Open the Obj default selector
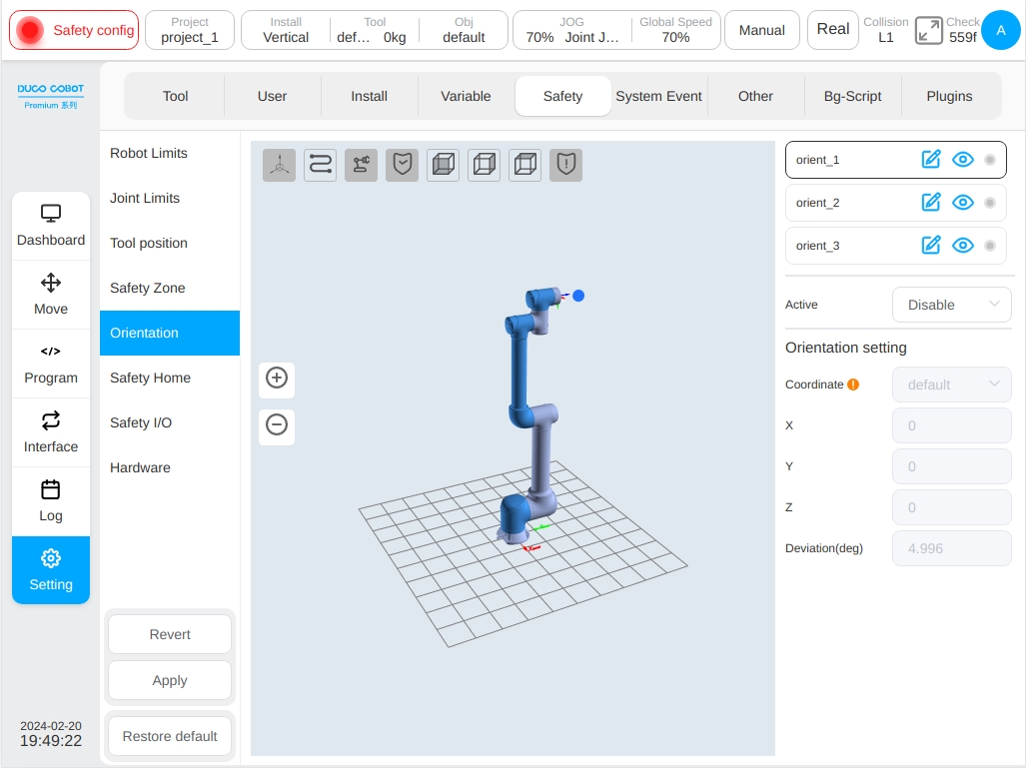The height and width of the screenshot is (768, 1026). pos(464,30)
